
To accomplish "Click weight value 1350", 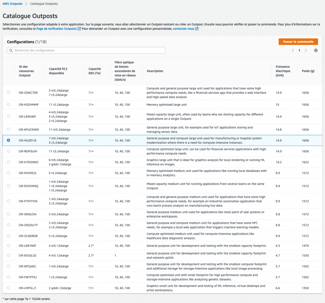I will coord(305,288).
